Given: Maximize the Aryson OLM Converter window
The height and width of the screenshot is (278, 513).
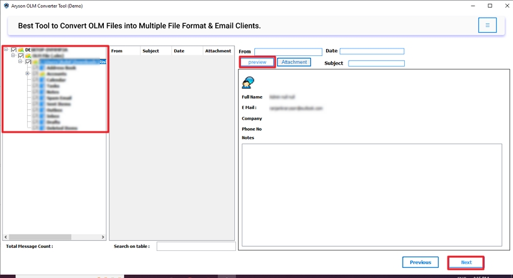Looking at the screenshot, I should (x=490, y=6).
